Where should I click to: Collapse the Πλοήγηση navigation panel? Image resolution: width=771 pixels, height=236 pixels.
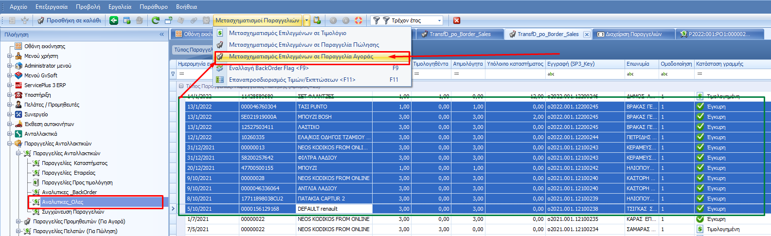[161, 35]
